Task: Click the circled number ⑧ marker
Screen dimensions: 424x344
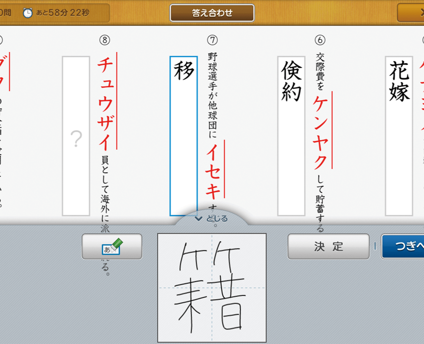Action: click(105, 40)
